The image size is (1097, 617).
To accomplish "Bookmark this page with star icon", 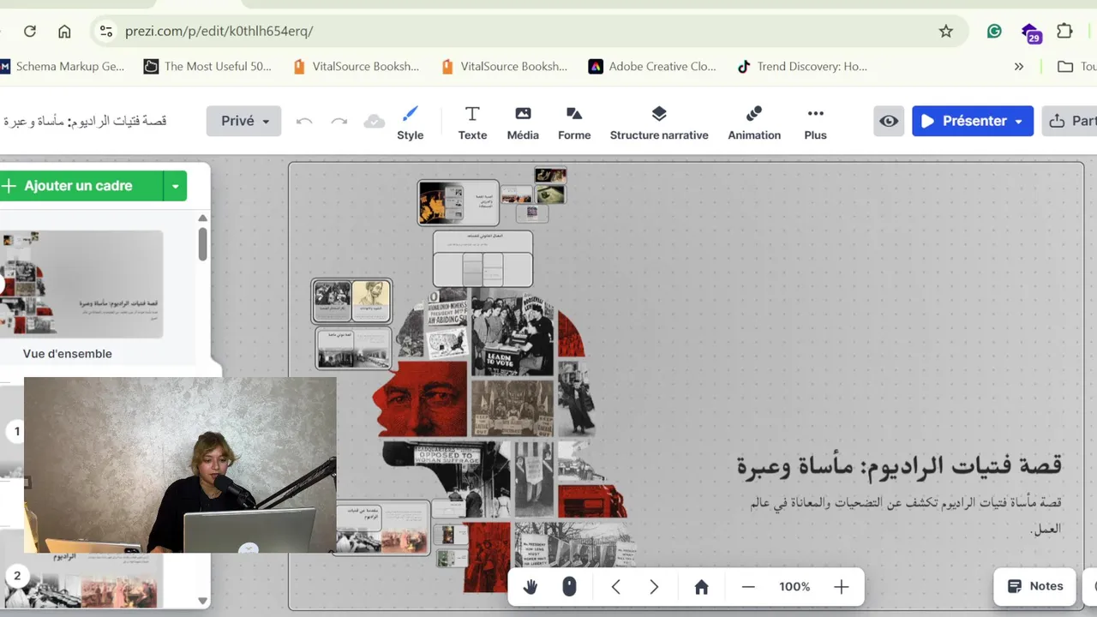I will click(946, 32).
